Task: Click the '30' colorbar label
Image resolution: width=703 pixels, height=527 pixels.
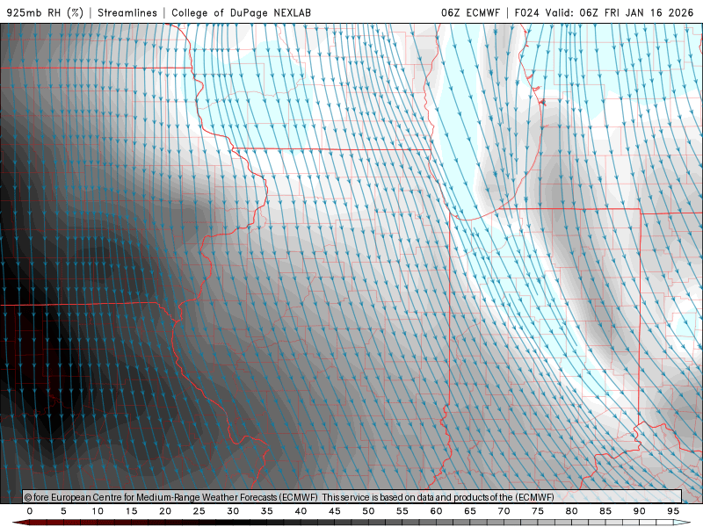Action: point(233,511)
